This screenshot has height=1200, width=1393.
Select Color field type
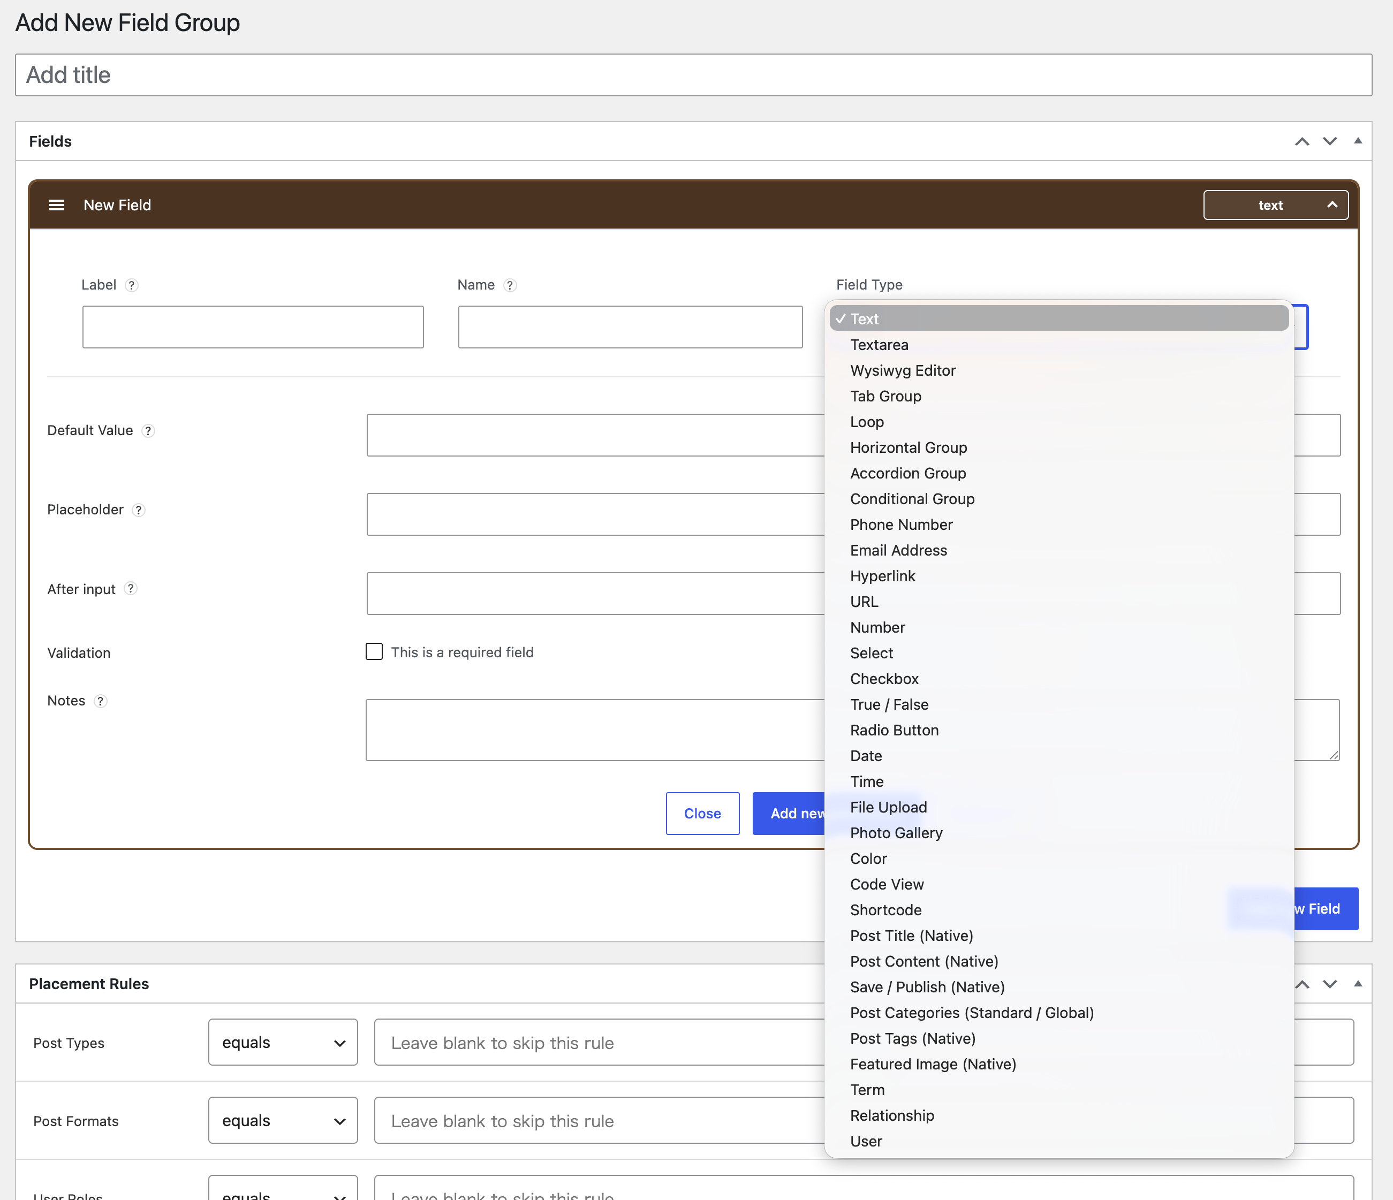point(1059,859)
